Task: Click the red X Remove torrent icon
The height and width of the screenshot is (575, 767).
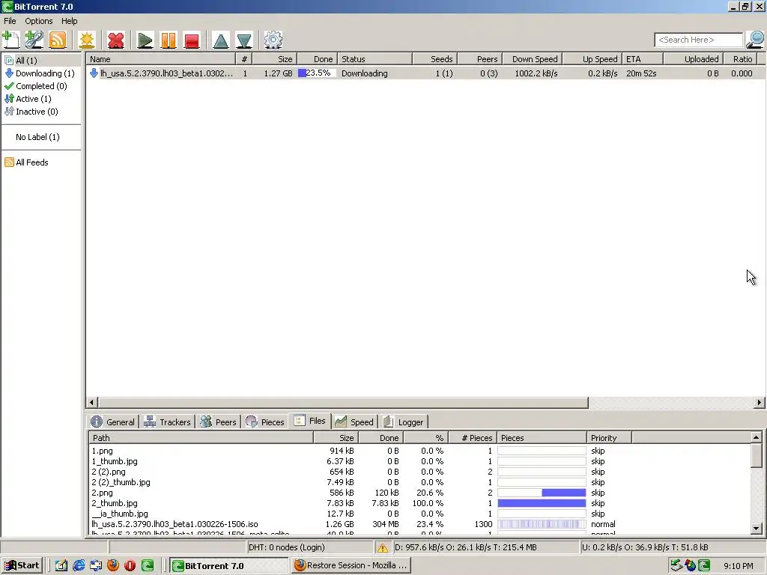Action: [116, 40]
